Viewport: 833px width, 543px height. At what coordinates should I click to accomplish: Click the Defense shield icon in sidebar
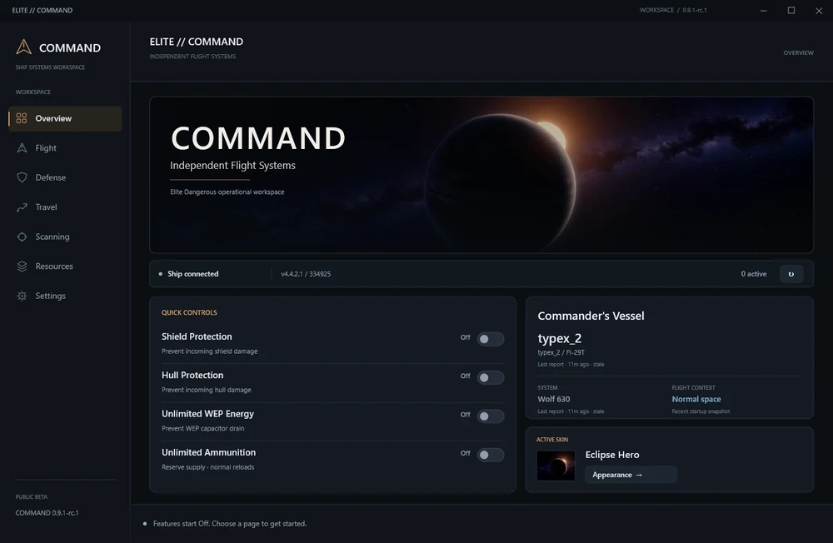click(22, 177)
